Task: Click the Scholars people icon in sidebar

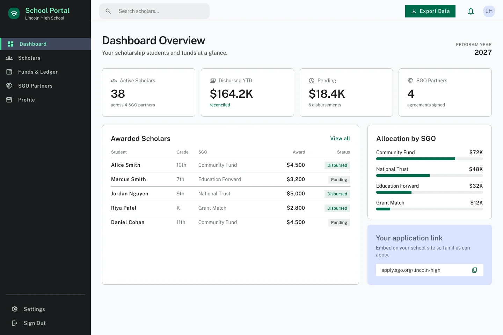Action: point(9,58)
